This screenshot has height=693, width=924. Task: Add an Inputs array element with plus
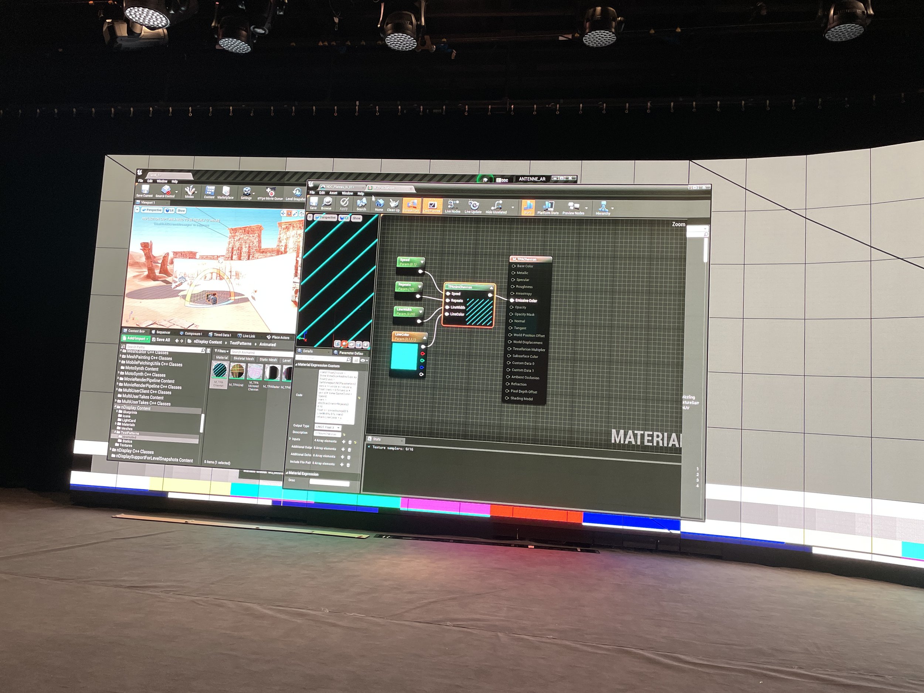343,442
